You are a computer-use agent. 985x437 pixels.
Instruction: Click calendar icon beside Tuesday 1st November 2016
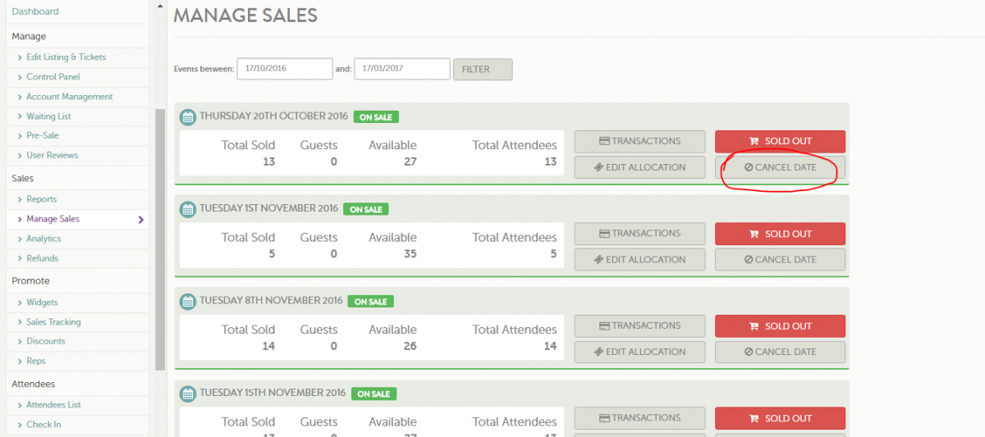[x=188, y=209]
